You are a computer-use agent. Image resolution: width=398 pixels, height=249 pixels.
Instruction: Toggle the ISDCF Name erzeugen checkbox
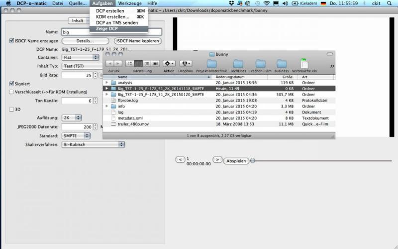click(x=12, y=41)
